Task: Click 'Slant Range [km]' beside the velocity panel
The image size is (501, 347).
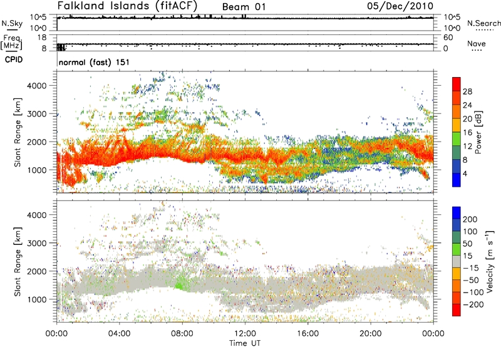Action: click(18, 262)
